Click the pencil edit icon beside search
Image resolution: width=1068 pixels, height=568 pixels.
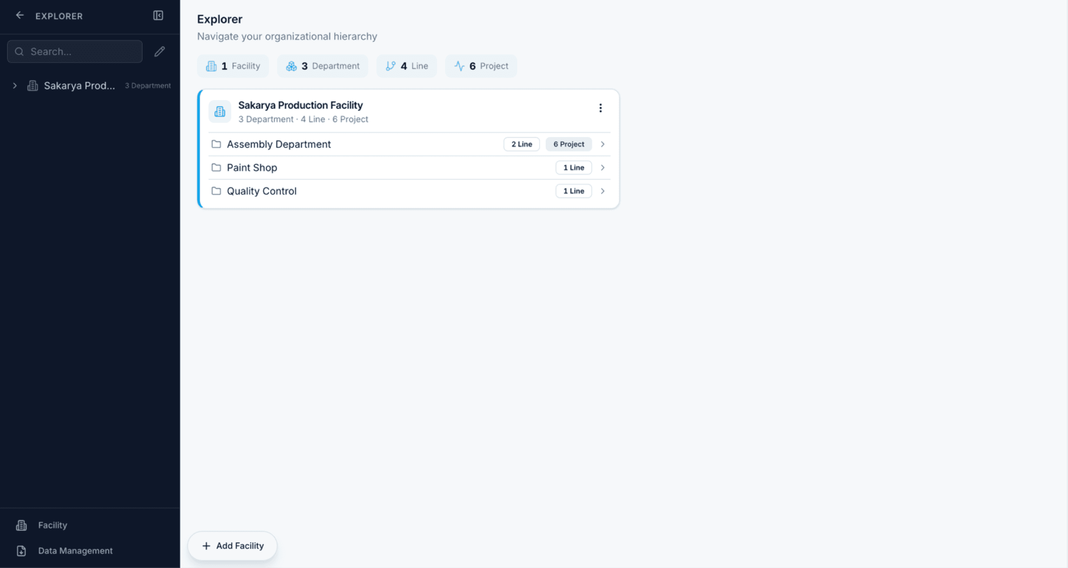(160, 52)
